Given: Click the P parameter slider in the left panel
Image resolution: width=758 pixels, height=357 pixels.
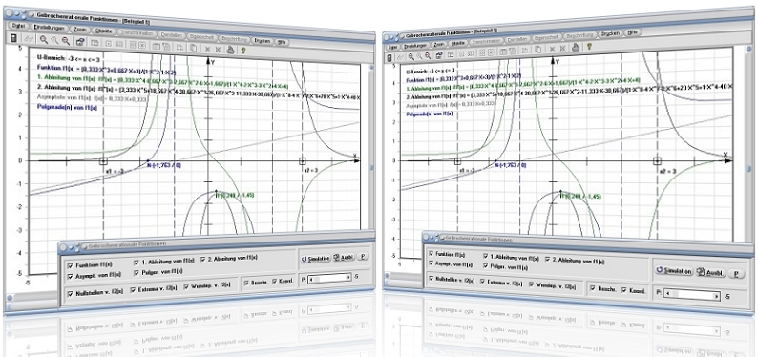Looking at the screenshot, I should [329, 278].
